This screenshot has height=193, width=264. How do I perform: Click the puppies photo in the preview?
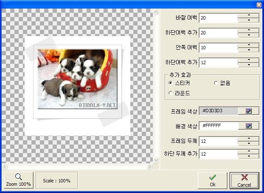pos(77,79)
